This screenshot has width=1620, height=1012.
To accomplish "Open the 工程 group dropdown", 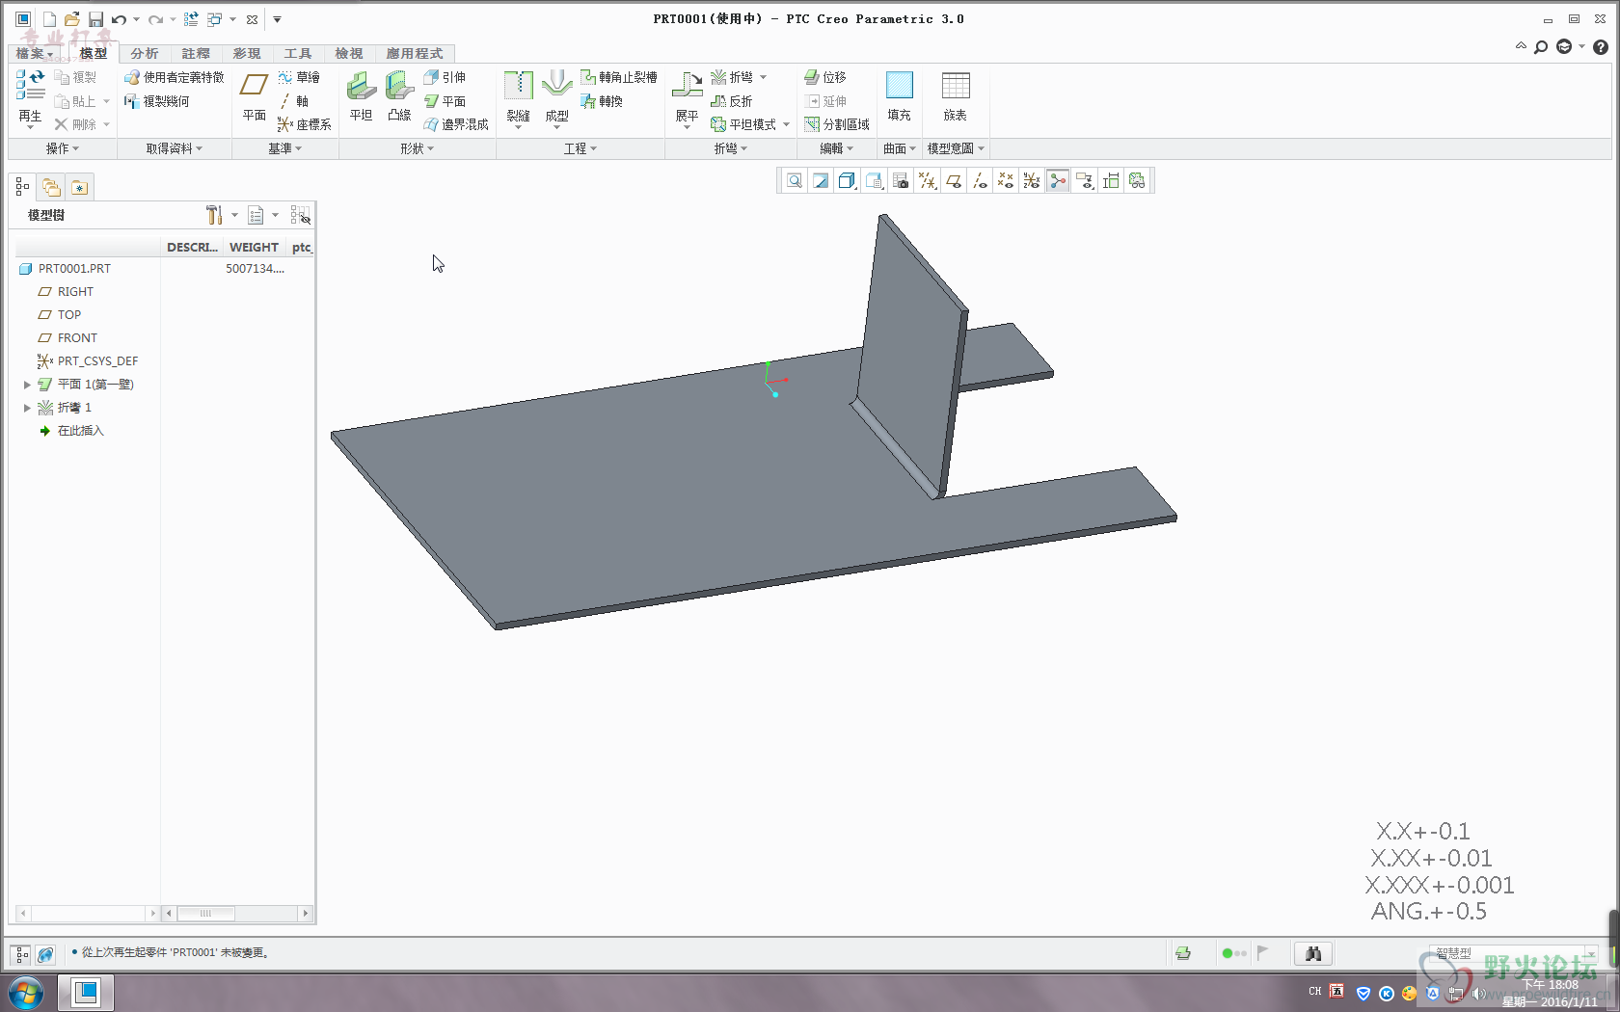I will pyautogui.click(x=580, y=148).
